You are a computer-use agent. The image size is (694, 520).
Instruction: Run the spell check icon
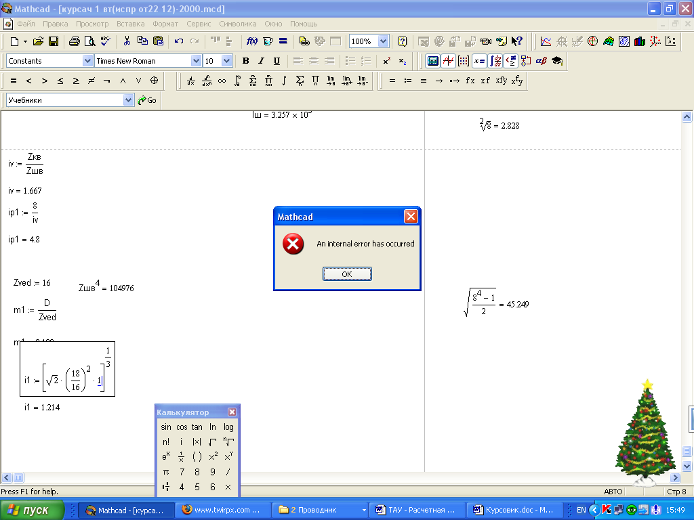pos(105,41)
